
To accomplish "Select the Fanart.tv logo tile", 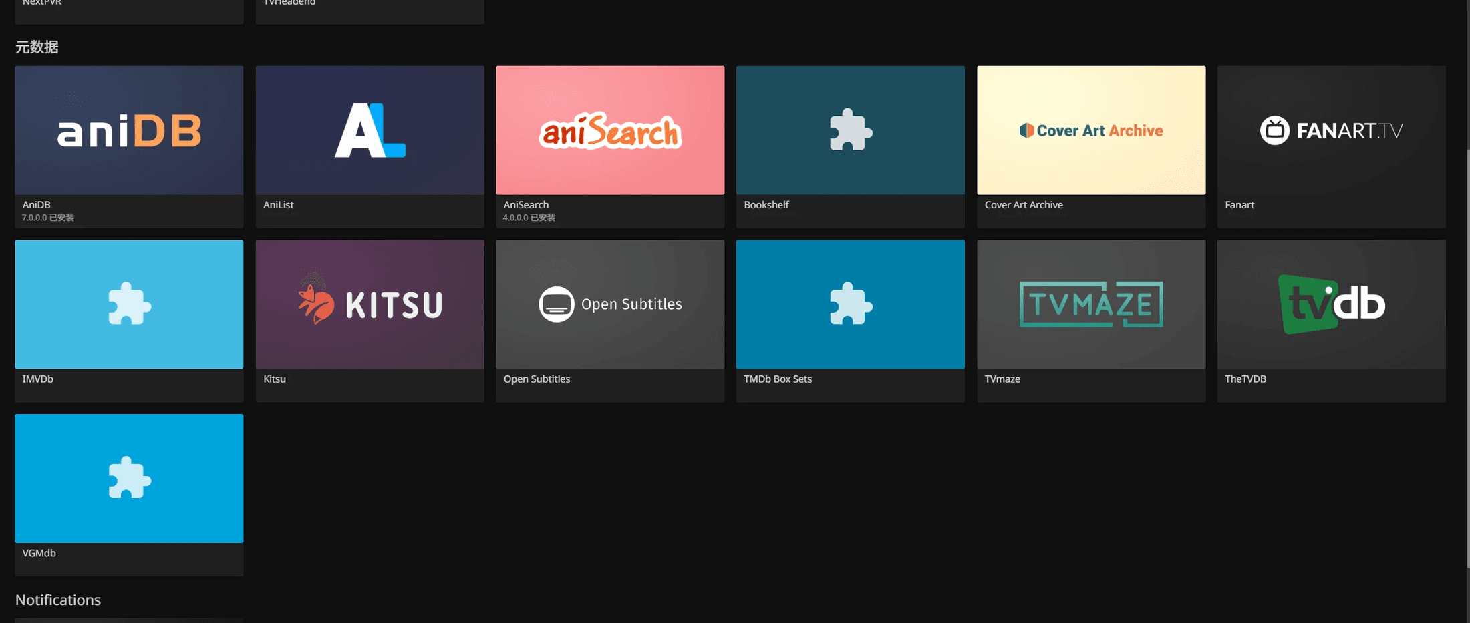I will point(1331,130).
